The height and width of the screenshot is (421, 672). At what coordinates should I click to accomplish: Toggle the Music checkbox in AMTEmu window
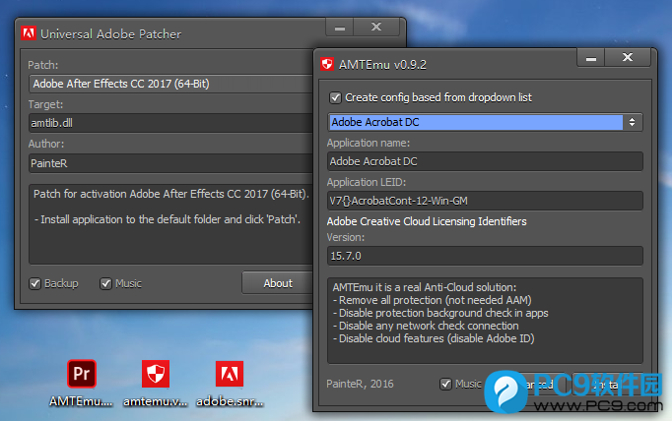click(x=445, y=384)
